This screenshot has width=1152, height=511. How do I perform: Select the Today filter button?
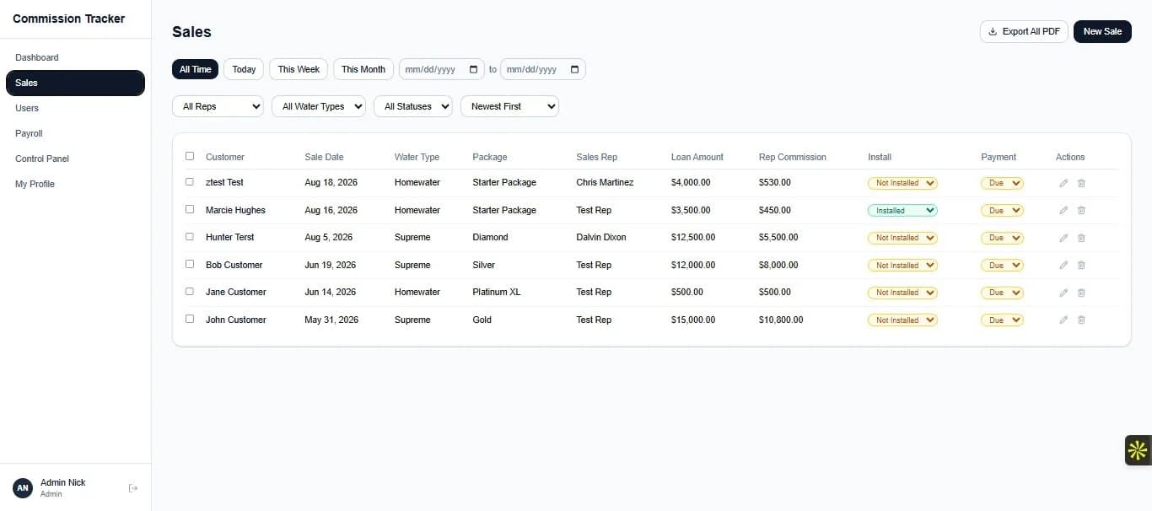tap(244, 69)
